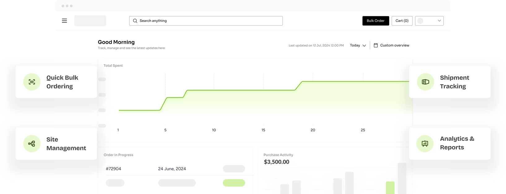Click the Custom overview link
The width and height of the screenshot is (506, 194).
point(395,45)
